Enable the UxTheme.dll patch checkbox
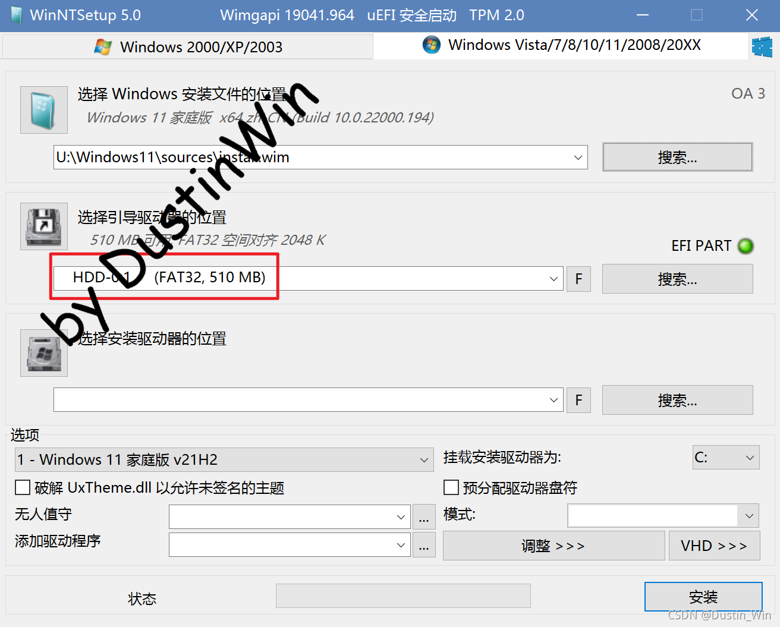Image resolution: width=780 pixels, height=627 pixels. coord(23,487)
